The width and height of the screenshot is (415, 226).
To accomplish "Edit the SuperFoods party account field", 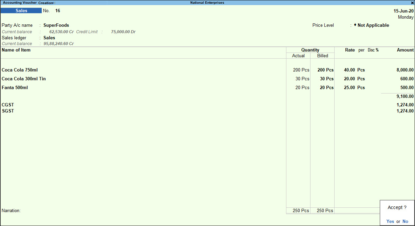I will [x=56, y=25].
